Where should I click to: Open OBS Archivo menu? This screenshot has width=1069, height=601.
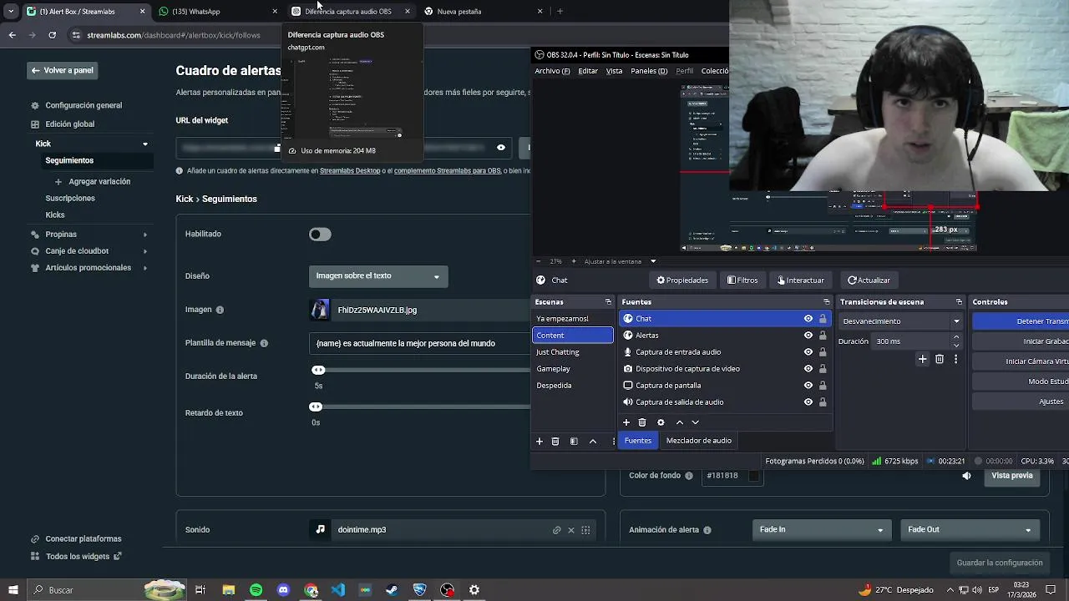pyautogui.click(x=552, y=71)
